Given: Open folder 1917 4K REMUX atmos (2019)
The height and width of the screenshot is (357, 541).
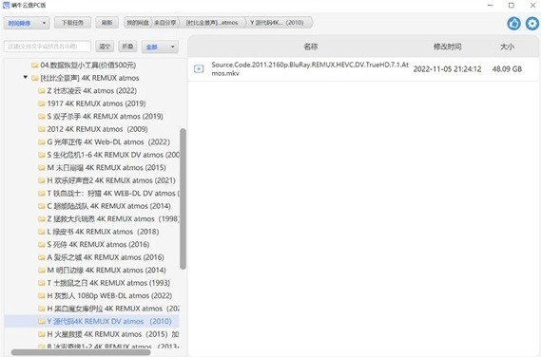Looking at the screenshot, I should (96, 103).
